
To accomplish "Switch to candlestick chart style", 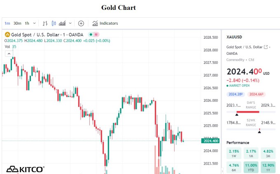I will (x=54, y=23).
